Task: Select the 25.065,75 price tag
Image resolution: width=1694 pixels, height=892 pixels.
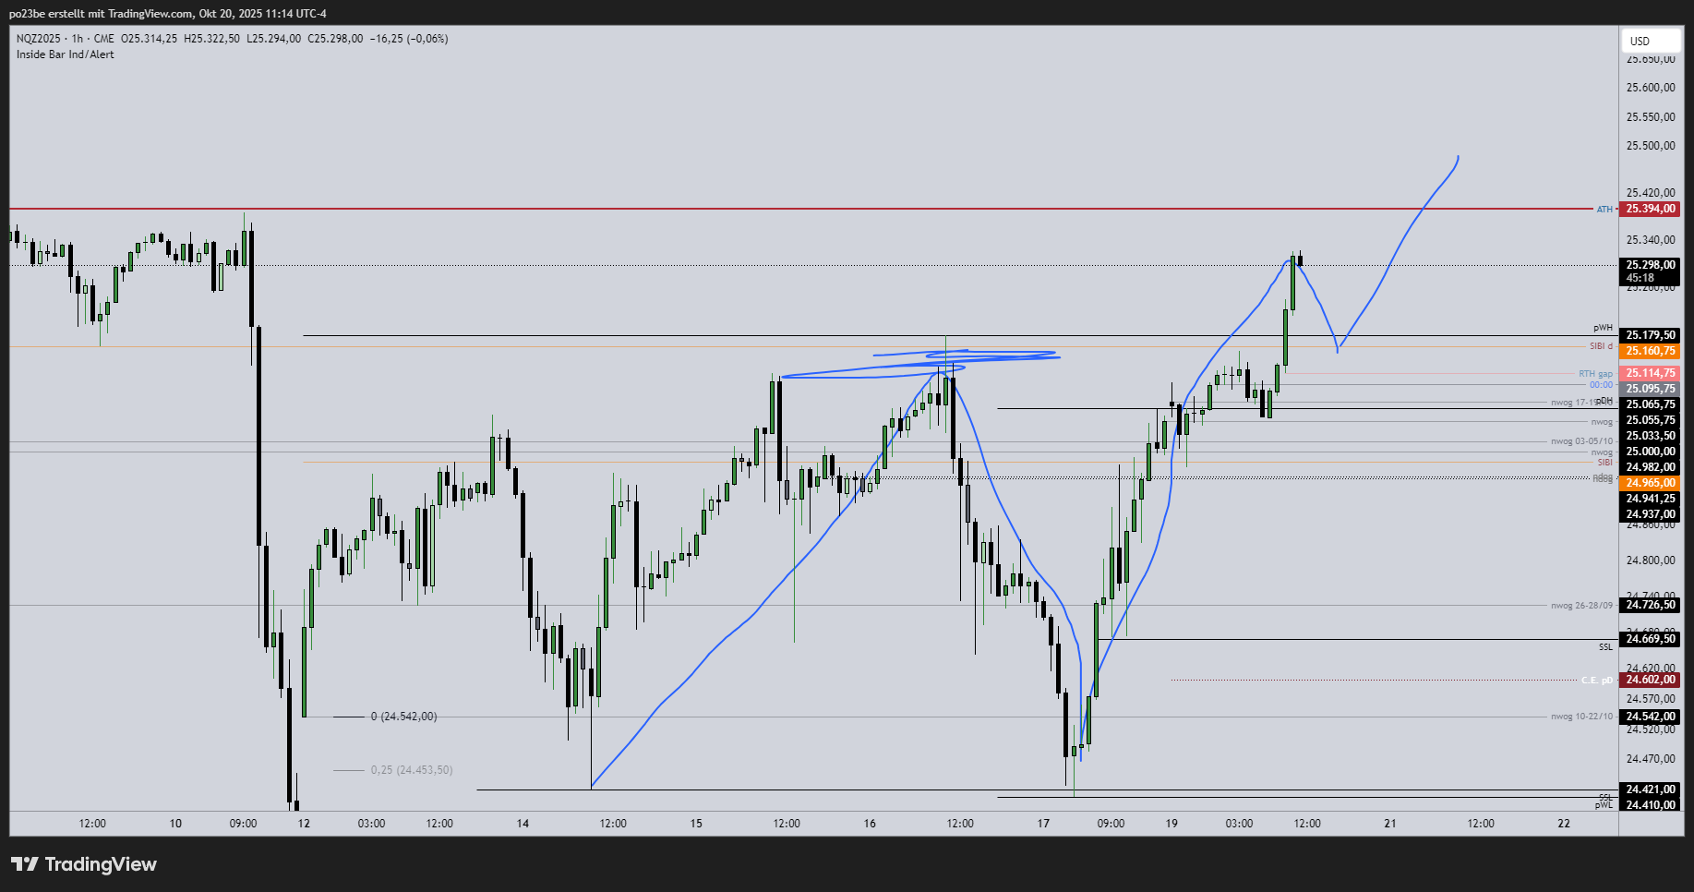Action: tap(1651, 404)
